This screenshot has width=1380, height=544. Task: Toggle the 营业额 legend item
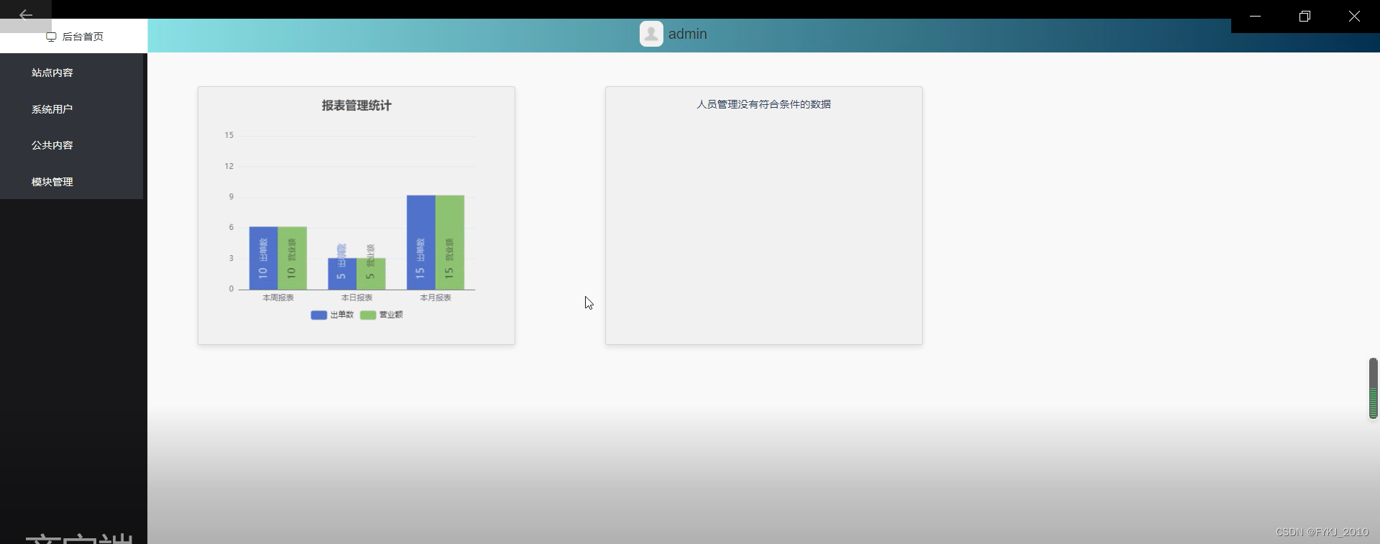coord(382,315)
